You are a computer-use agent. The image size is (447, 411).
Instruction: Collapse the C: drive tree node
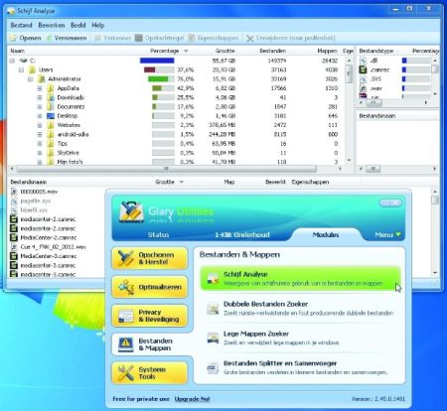tap(12, 61)
